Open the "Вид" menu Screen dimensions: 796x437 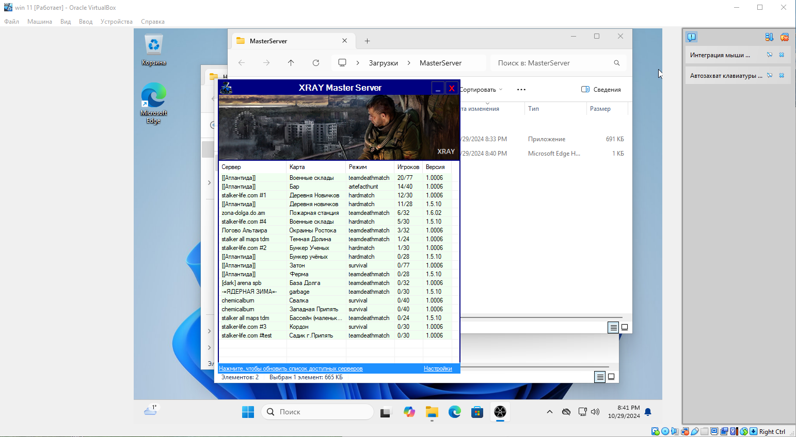click(66, 22)
